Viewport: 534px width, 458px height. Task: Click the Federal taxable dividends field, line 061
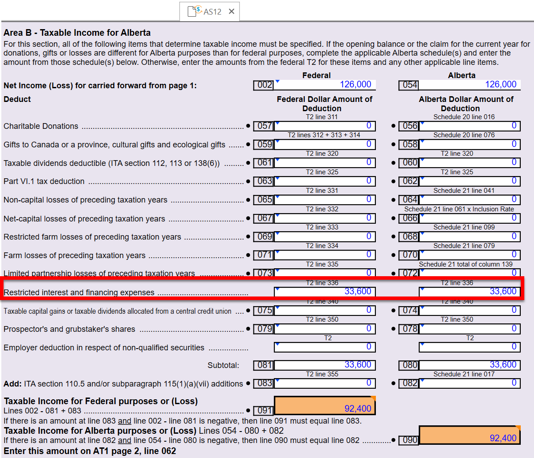point(325,162)
